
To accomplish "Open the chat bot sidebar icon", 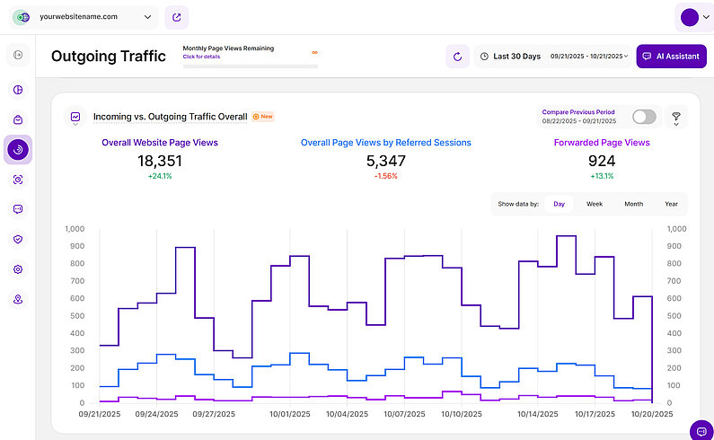I will [x=18, y=209].
